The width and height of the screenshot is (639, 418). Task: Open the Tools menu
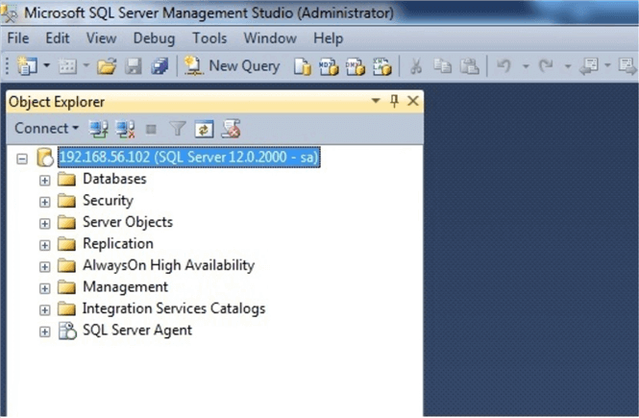coord(209,38)
